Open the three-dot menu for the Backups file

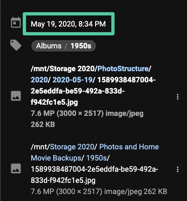click(178, 169)
